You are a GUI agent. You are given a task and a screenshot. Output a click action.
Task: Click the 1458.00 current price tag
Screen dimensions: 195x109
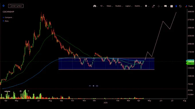pos(190,61)
